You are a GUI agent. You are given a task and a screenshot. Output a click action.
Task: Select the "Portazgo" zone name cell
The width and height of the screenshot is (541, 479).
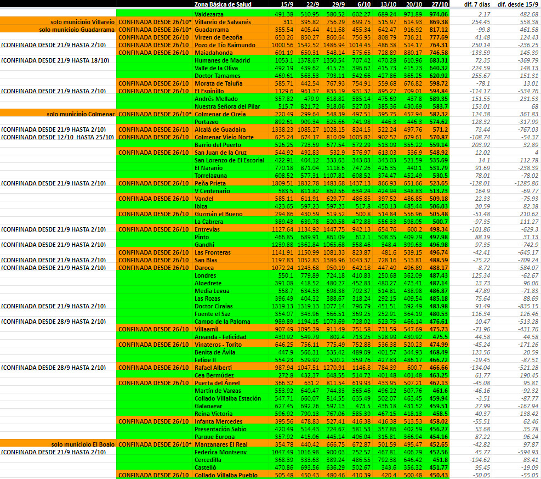(x=206, y=122)
